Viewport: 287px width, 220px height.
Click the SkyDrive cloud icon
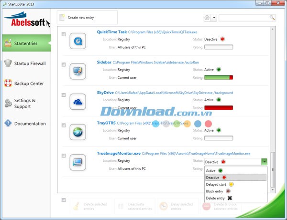pos(77,101)
